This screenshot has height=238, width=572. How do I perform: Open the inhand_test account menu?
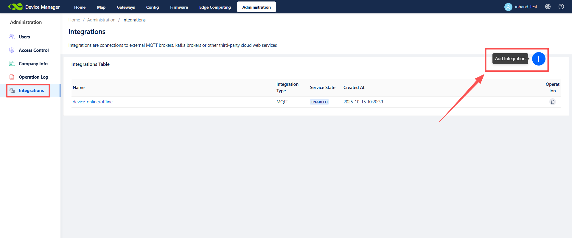526,7
